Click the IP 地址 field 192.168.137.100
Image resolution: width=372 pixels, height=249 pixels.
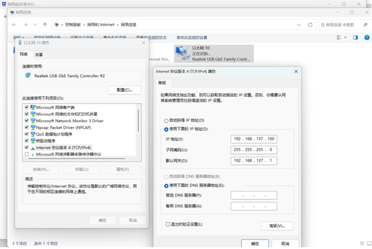(x=254, y=139)
